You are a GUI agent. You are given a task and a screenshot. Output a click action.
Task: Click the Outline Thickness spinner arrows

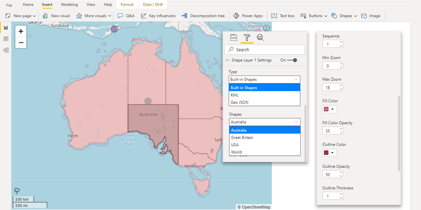341,196
